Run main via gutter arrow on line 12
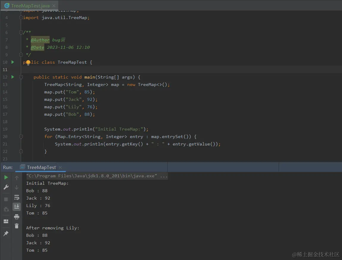This screenshot has width=342, height=260. [x=13, y=77]
